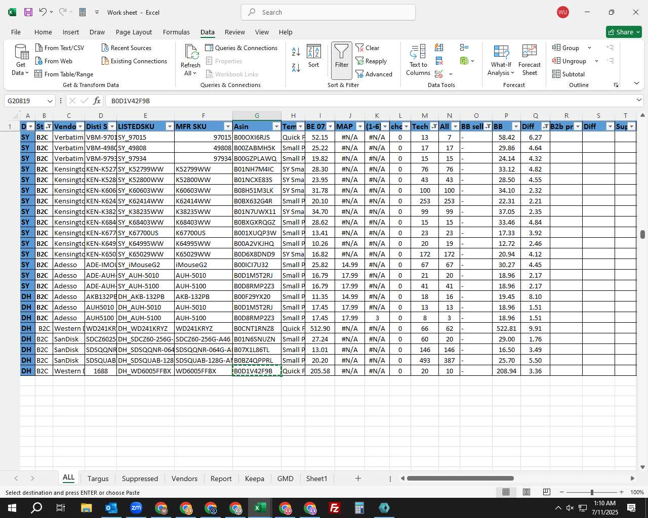Click the Share button
This screenshot has width=648, height=518.
point(624,32)
